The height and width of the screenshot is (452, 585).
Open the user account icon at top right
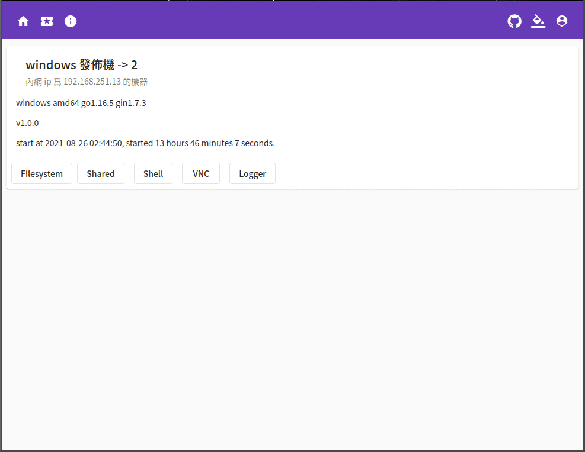pyautogui.click(x=561, y=21)
